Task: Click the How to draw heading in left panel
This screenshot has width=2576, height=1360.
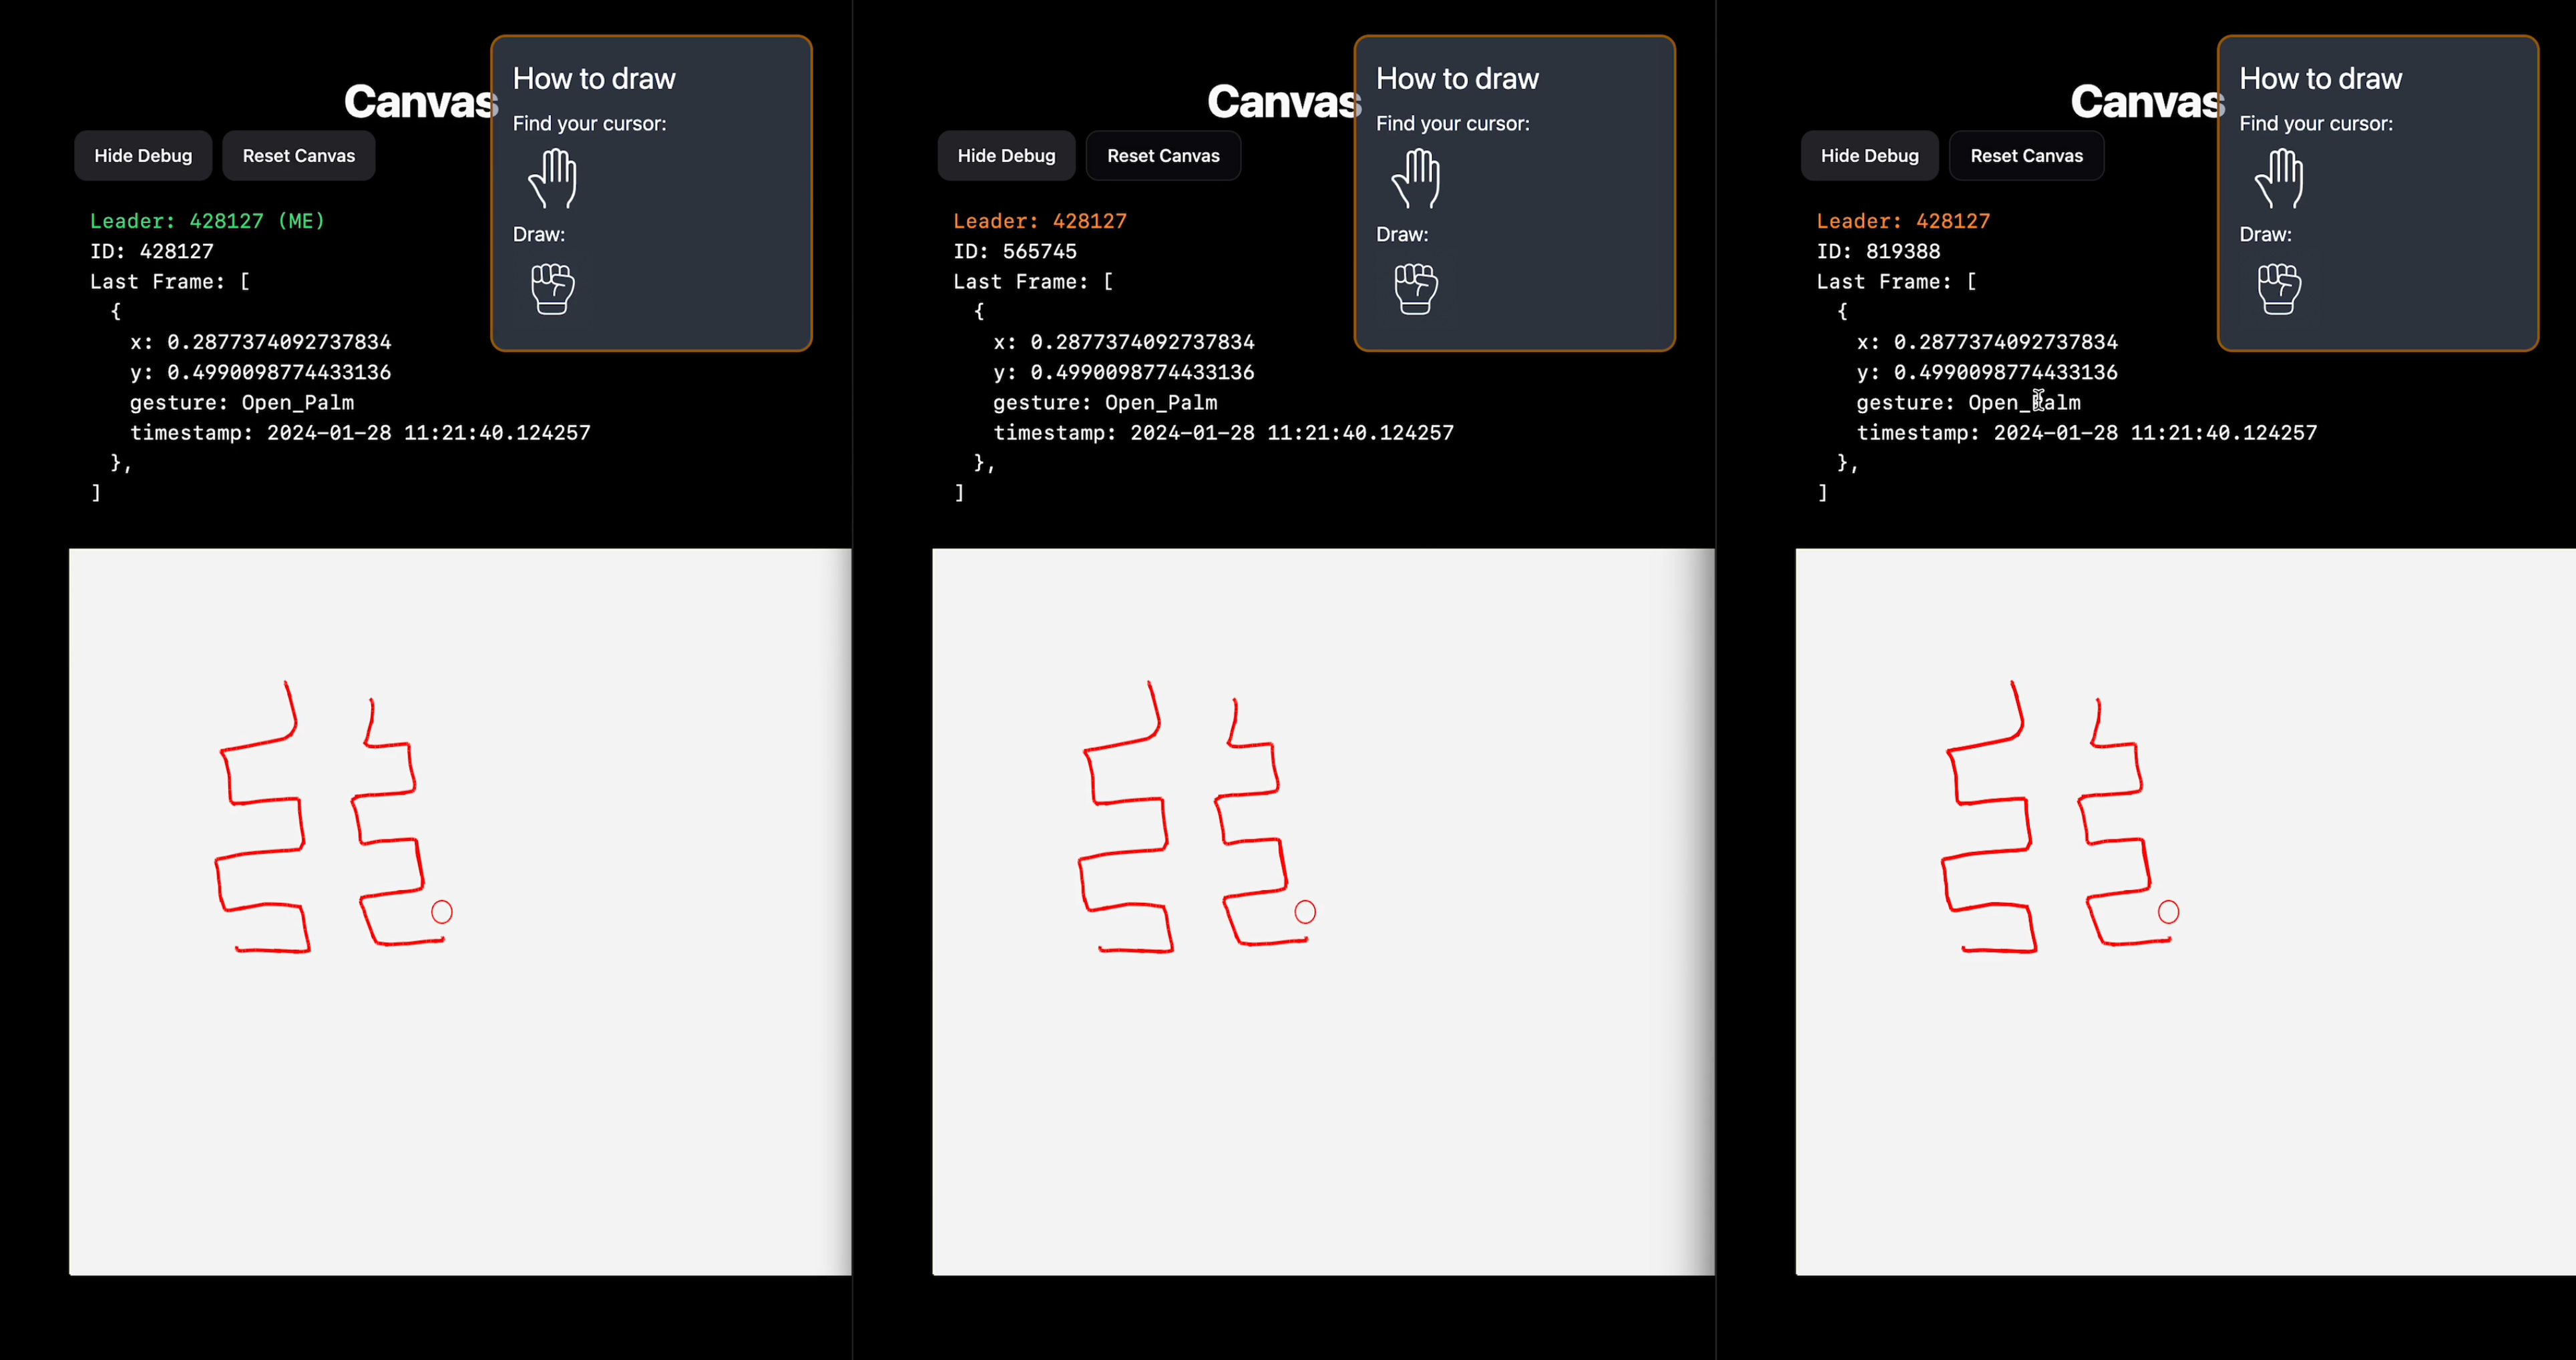Action: (x=594, y=79)
